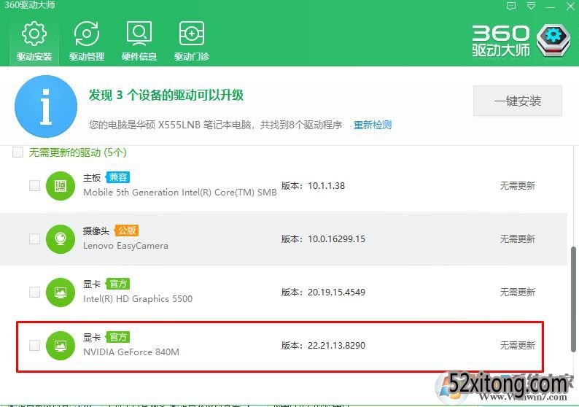Check the 主板 driver checkbox

pyautogui.click(x=35, y=185)
